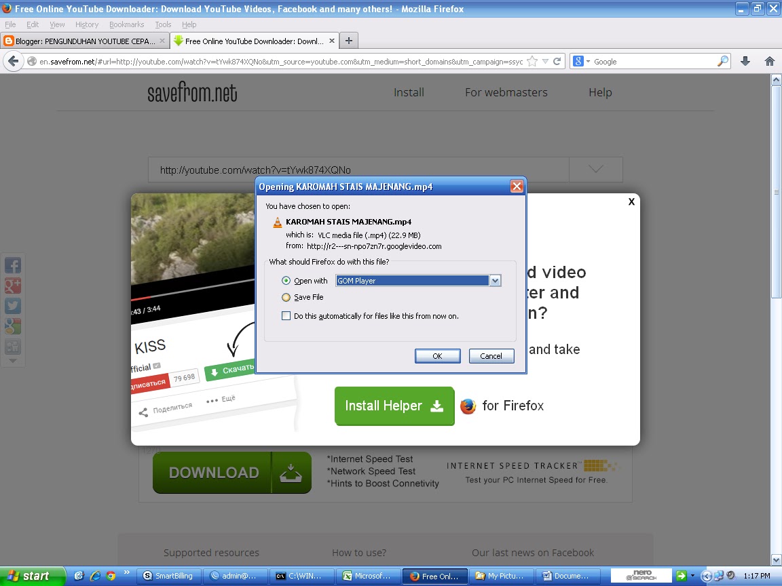Close the Blogger tab

[x=162, y=41]
